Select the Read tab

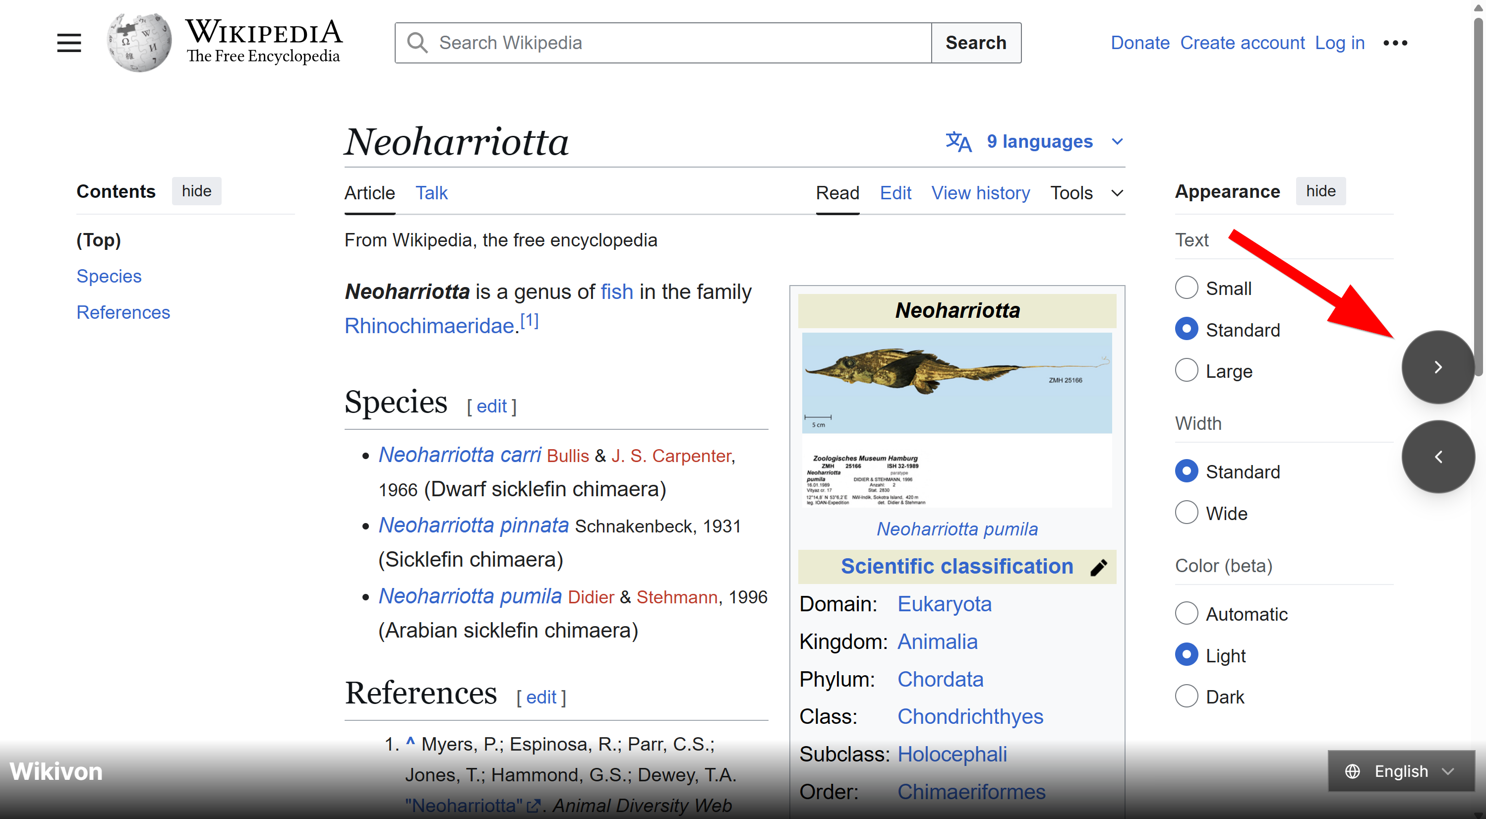tap(837, 193)
